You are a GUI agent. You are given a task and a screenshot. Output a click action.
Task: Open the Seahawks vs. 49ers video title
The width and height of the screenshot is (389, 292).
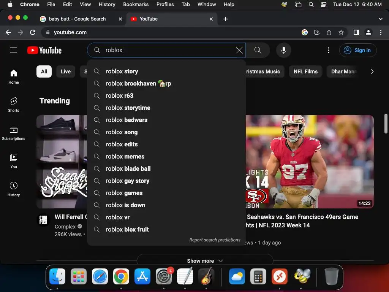(x=302, y=221)
